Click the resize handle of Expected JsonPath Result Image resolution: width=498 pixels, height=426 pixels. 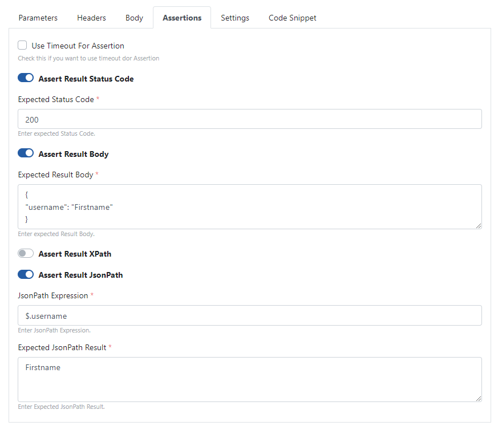tap(479, 398)
